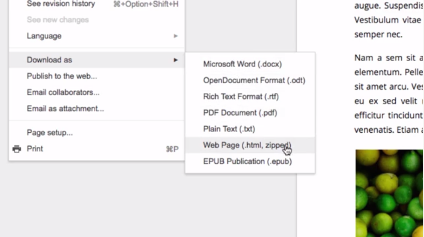
Task: Open the Download as menu entry
Action: click(x=96, y=60)
